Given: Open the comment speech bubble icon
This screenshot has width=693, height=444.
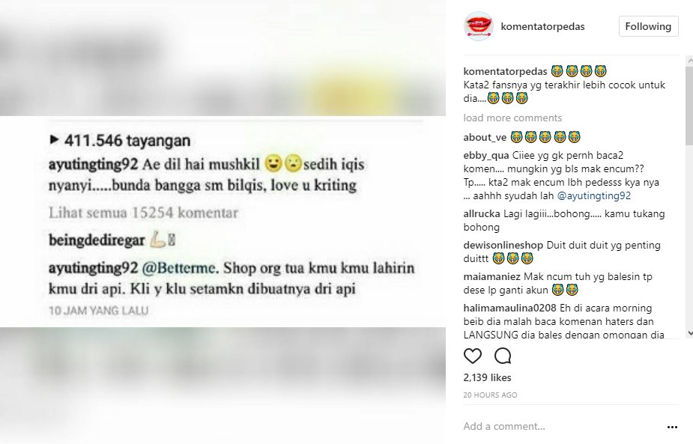Looking at the screenshot, I should (503, 356).
